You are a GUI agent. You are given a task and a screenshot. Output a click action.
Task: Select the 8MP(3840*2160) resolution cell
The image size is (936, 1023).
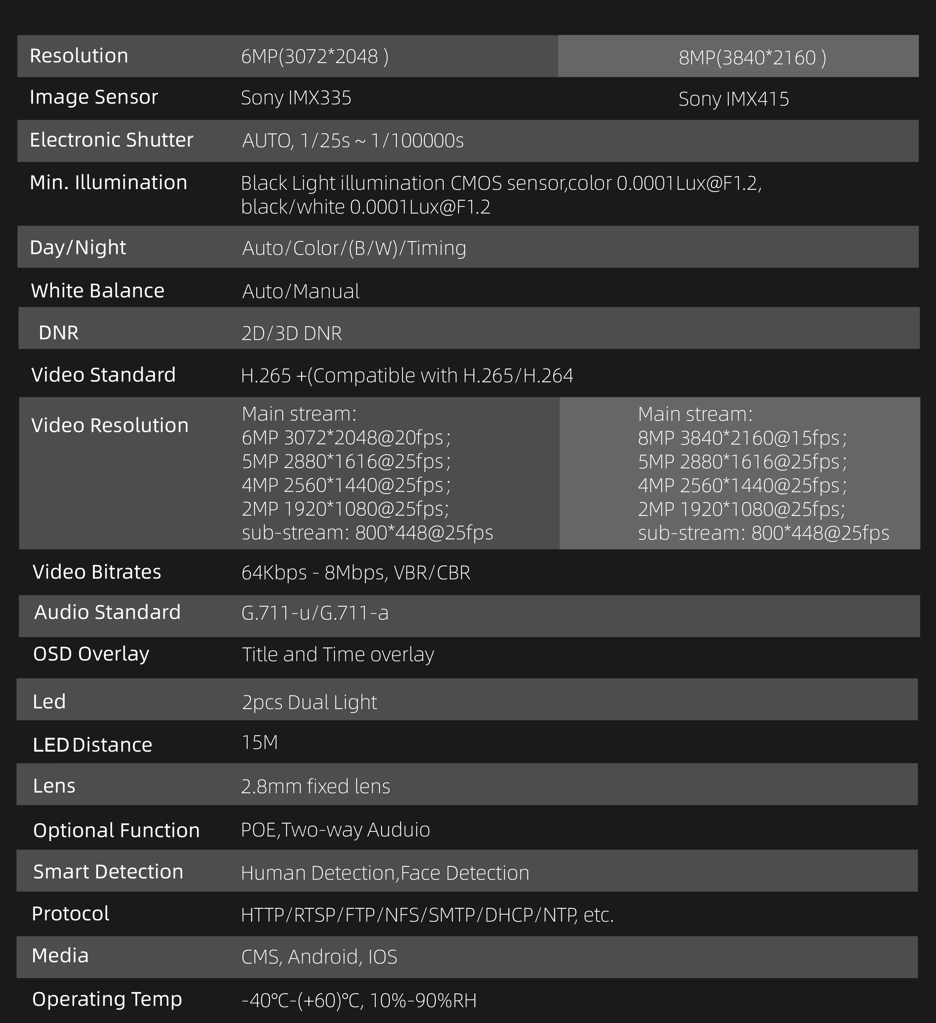coord(752,58)
